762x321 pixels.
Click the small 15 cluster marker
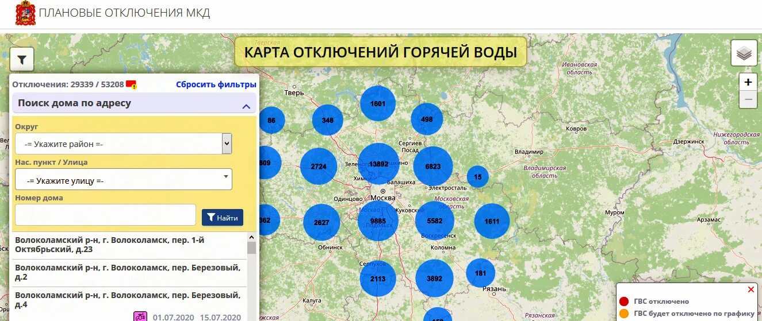point(478,177)
